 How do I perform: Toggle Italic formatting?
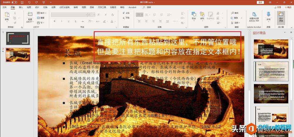62,21
